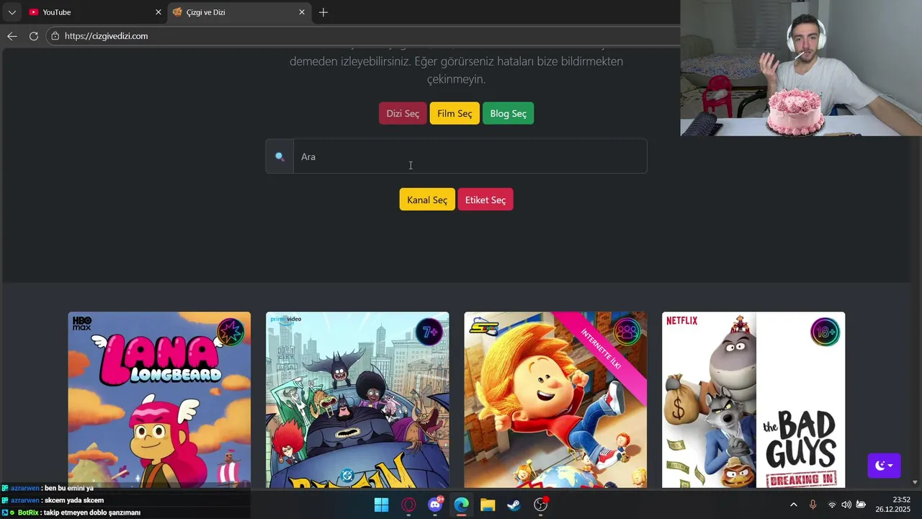
Task: Open File Explorer from the taskbar
Action: (488, 505)
